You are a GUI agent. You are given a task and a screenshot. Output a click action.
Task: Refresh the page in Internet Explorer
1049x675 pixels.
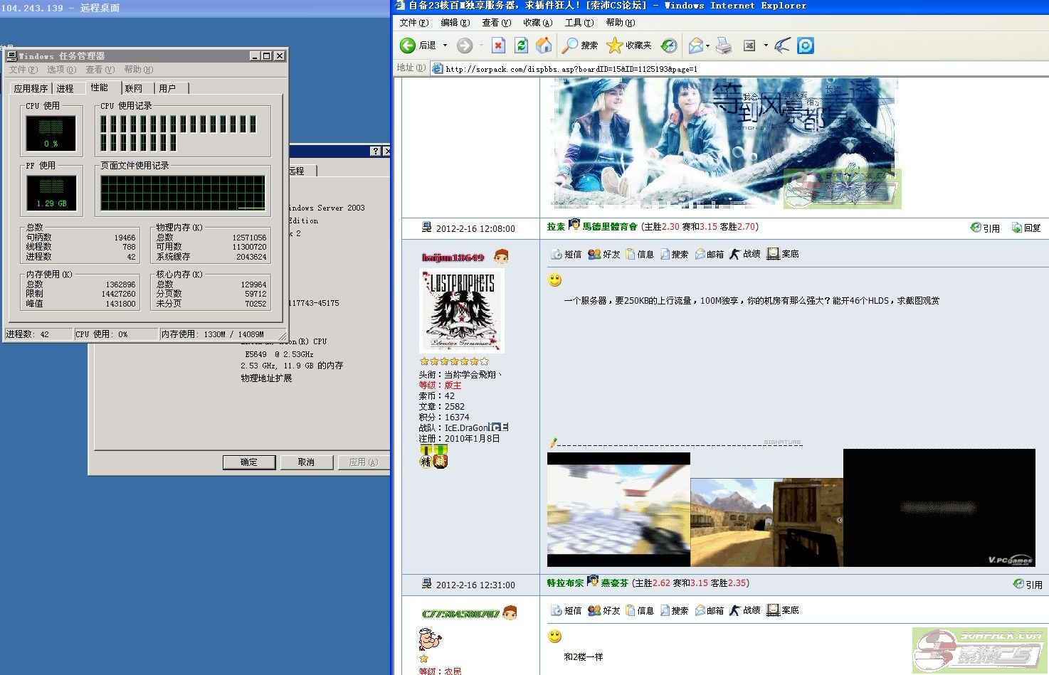[x=521, y=46]
